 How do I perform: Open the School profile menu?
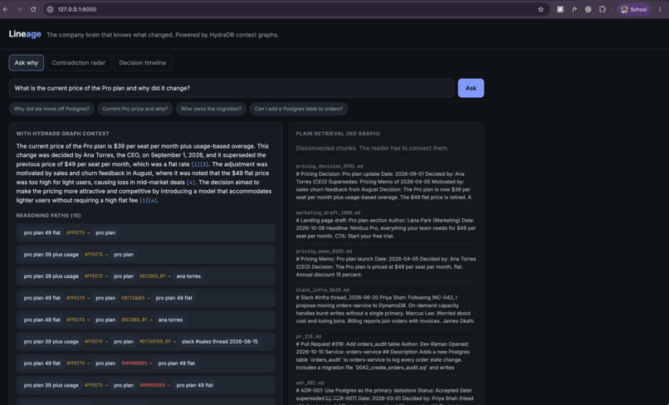pyautogui.click(x=633, y=9)
